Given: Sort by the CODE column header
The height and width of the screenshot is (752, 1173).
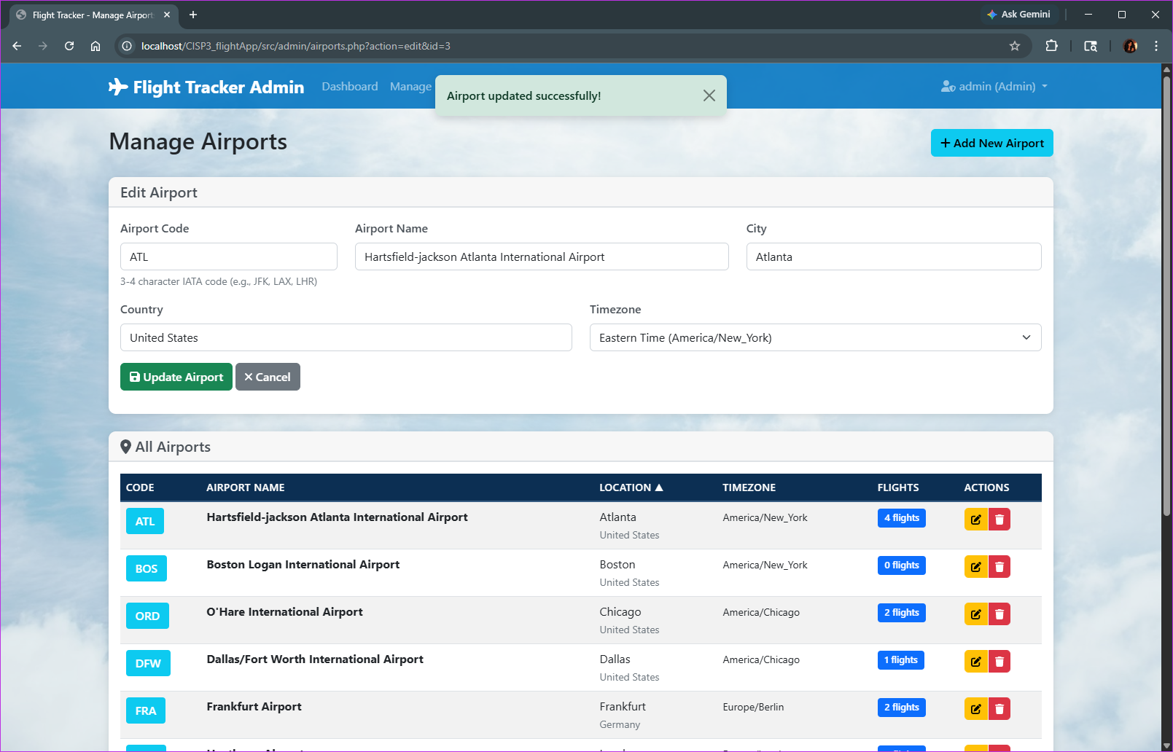Looking at the screenshot, I should tap(140, 487).
